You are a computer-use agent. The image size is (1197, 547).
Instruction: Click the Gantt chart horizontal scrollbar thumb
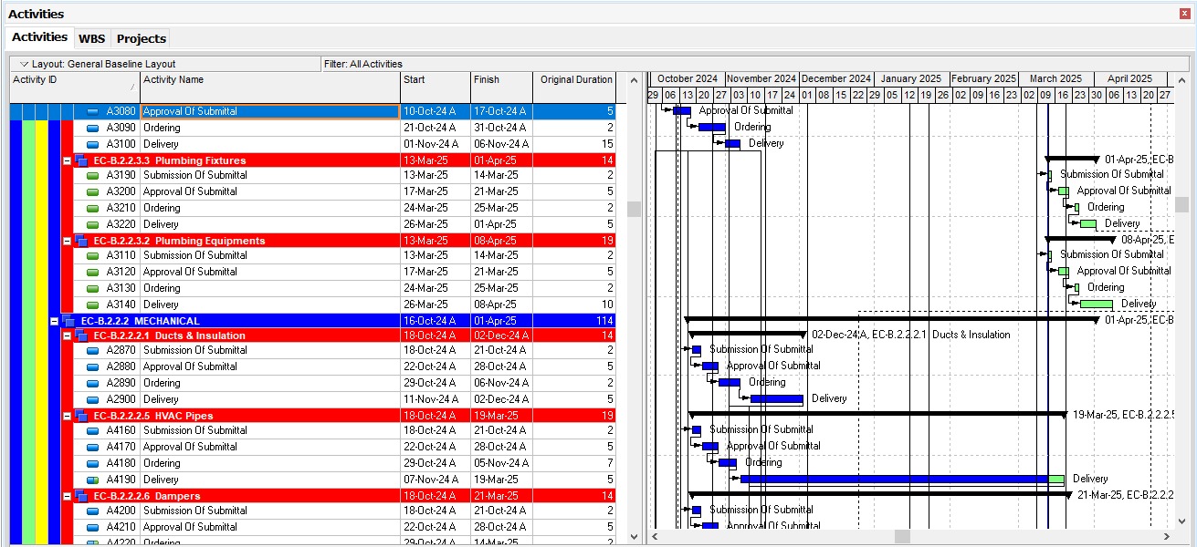(902, 536)
